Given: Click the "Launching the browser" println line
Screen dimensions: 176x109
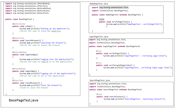Looking at the screenshot, I should (x=43, y=43).
